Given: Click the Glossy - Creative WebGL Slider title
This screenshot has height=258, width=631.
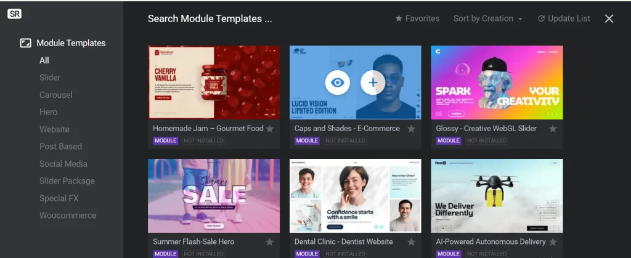Looking at the screenshot, I should [486, 129].
